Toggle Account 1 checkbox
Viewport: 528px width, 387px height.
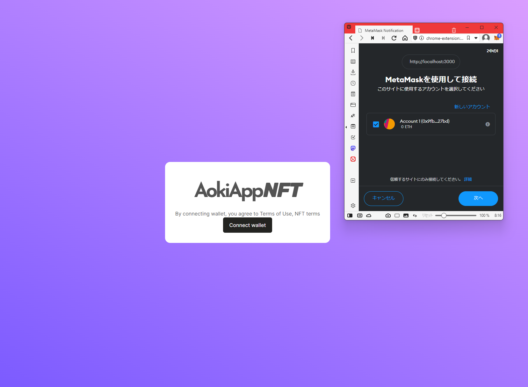click(376, 124)
